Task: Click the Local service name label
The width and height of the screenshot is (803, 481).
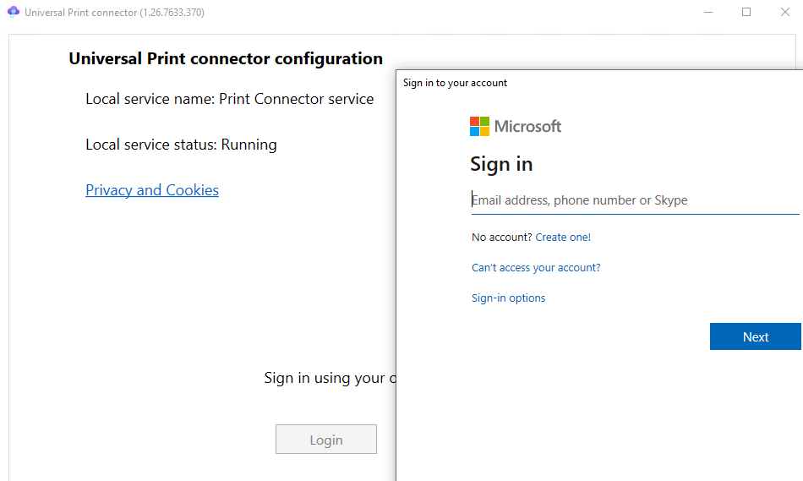Action: (229, 99)
